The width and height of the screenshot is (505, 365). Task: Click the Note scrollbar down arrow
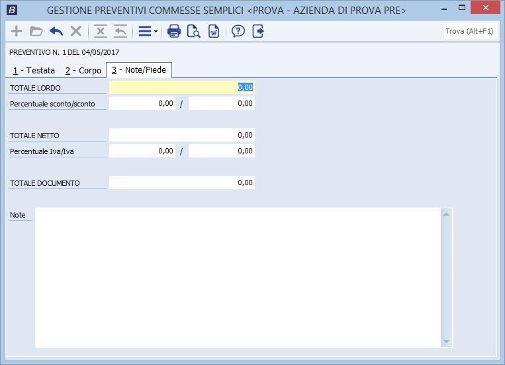coord(447,341)
